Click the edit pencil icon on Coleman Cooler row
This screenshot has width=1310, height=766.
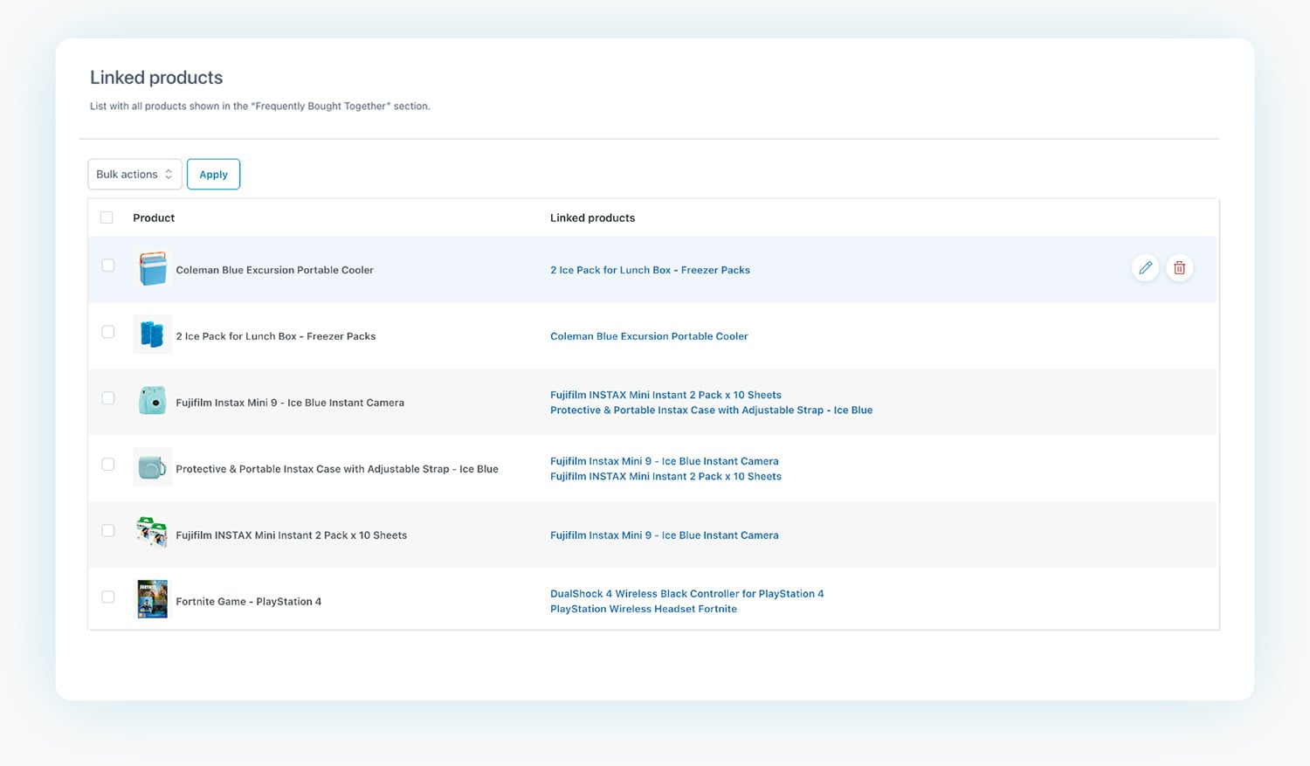(x=1146, y=268)
